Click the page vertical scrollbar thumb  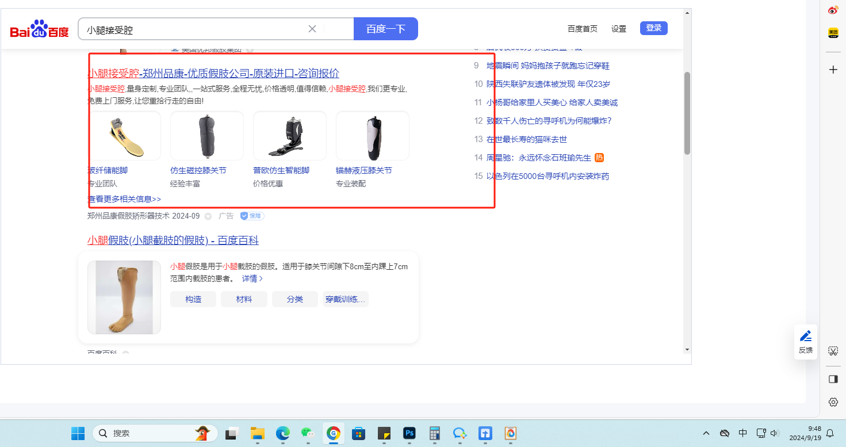click(687, 113)
